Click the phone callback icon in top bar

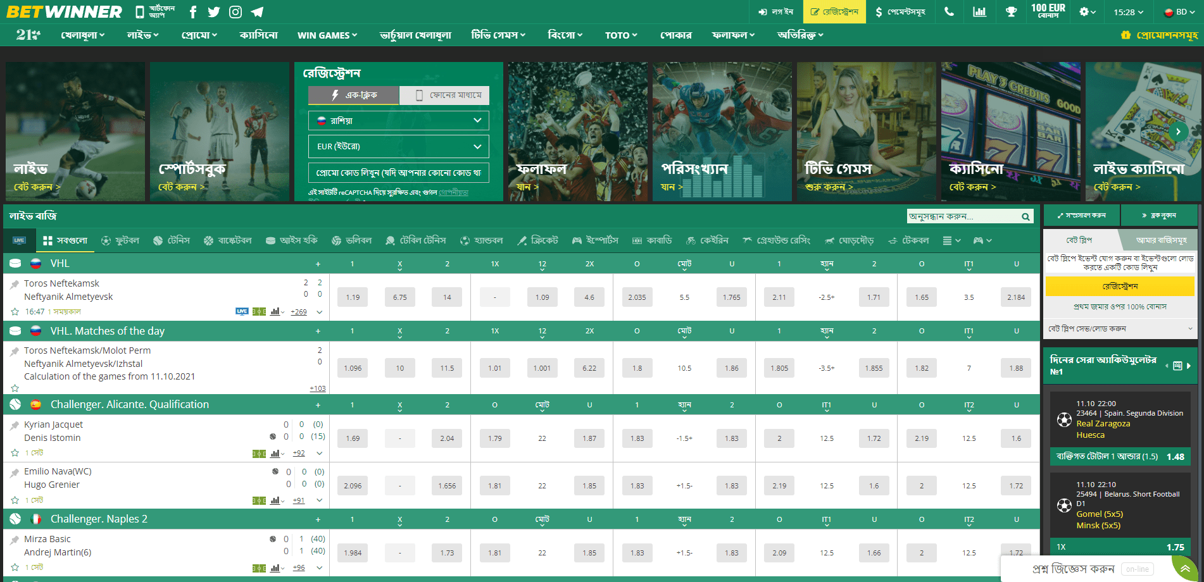tap(949, 12)
